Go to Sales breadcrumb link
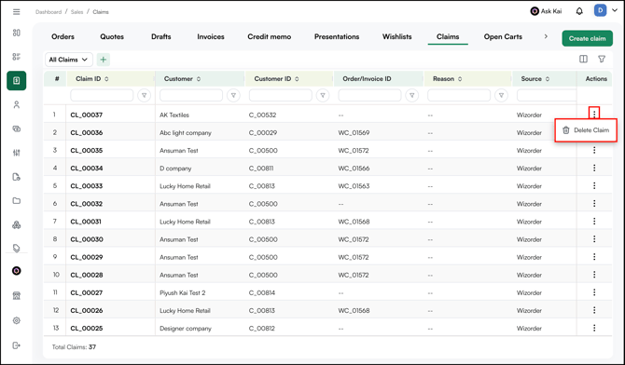Image resolution: width=625 pixels, height=365 pixels. [x=76, y=12]
